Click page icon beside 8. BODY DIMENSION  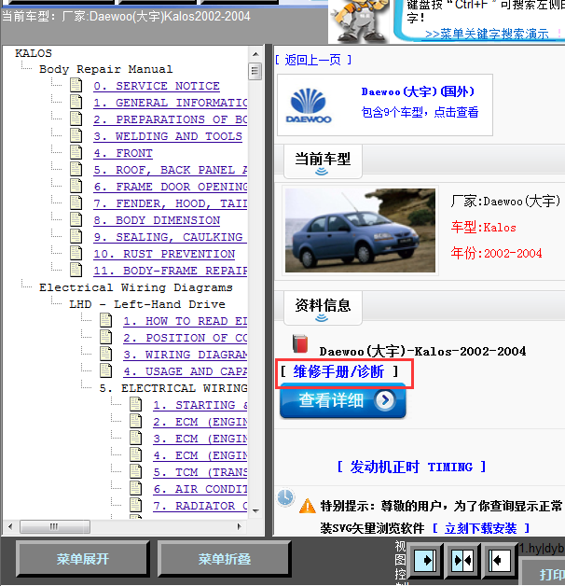76,220
